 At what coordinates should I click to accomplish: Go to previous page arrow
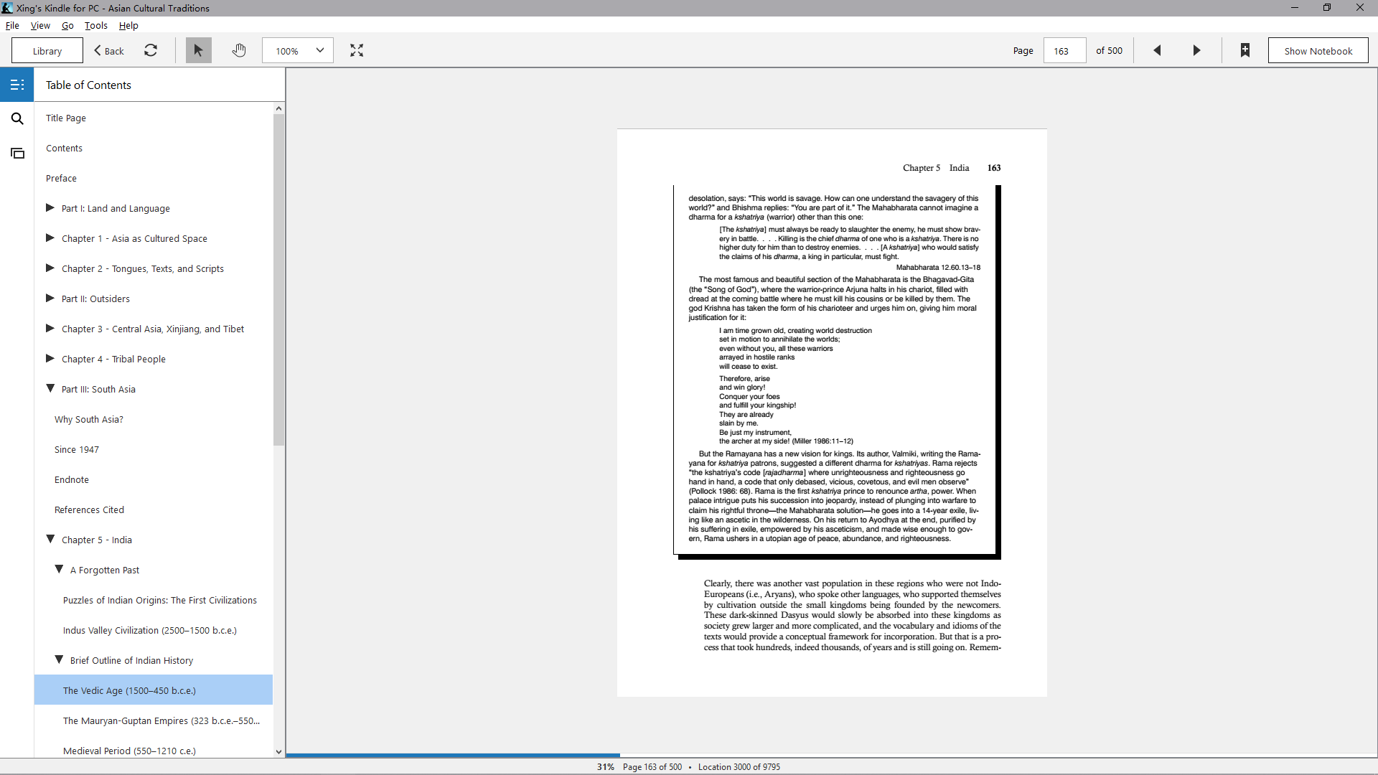point(1157,50)
